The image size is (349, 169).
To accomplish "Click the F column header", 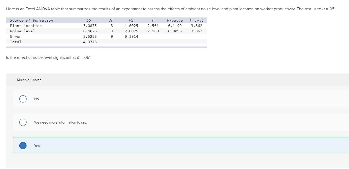I will click(153, 20).
